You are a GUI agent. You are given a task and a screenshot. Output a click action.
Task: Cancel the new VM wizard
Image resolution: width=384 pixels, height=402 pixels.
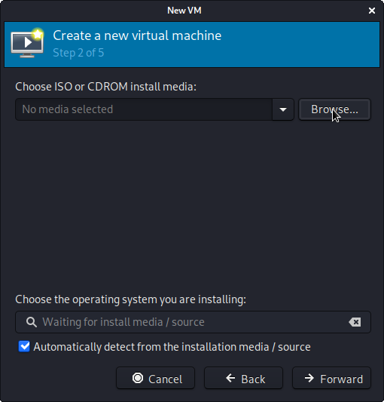pos(155,378)
